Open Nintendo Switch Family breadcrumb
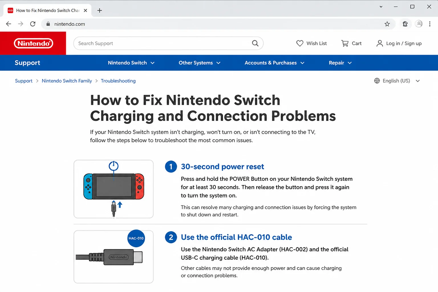The image size is (438, 292). (67, 81)
